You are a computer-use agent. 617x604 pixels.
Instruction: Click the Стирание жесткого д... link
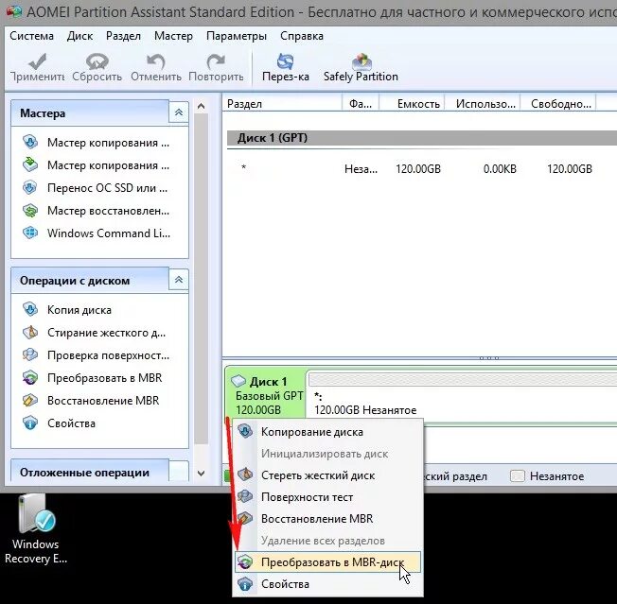tap(106, 333)
